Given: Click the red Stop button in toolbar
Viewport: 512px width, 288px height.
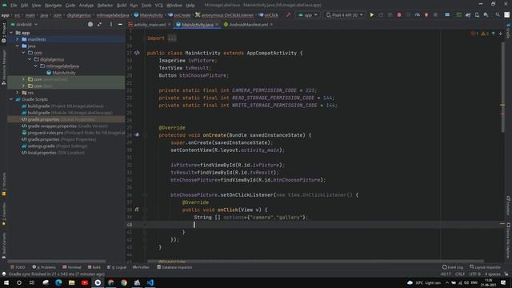Looking at the screenshot, I should click(399, 15).
